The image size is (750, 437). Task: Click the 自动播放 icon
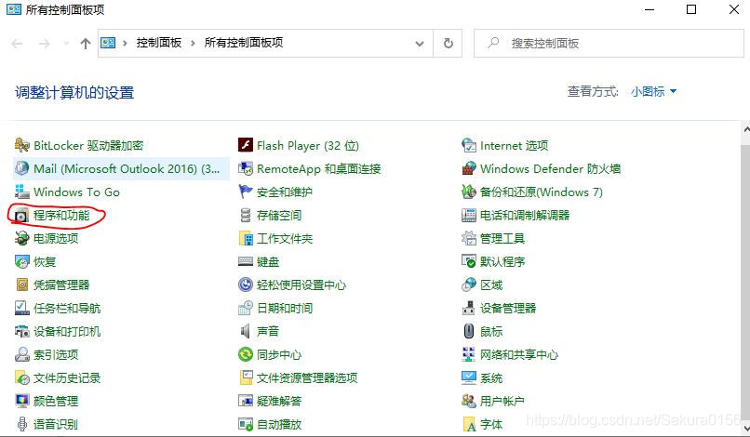246,424
